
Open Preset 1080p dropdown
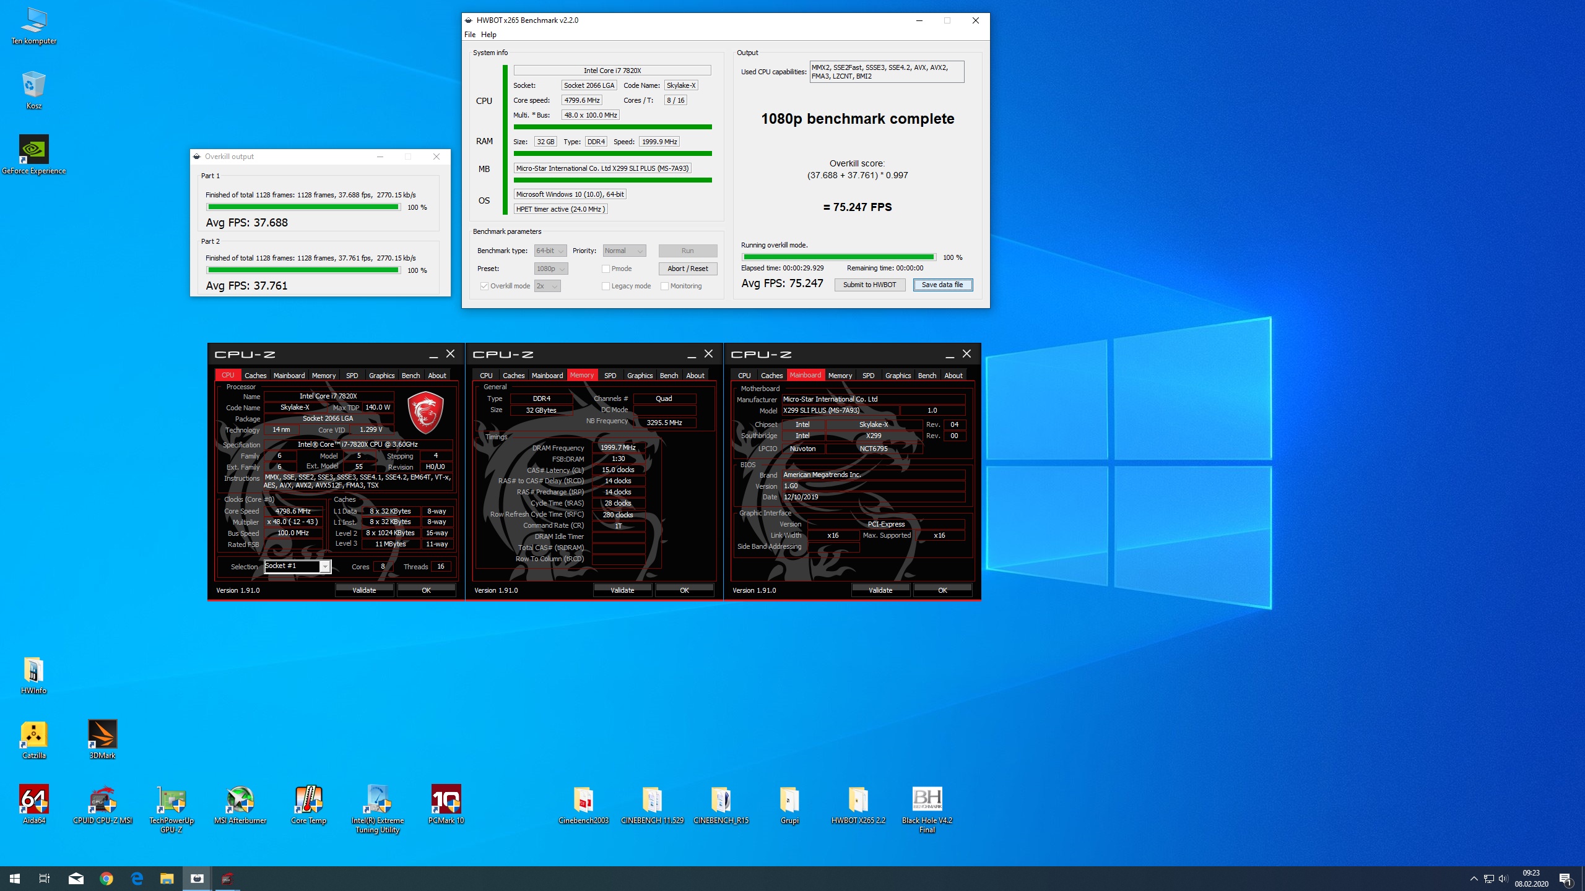(551, 269)
